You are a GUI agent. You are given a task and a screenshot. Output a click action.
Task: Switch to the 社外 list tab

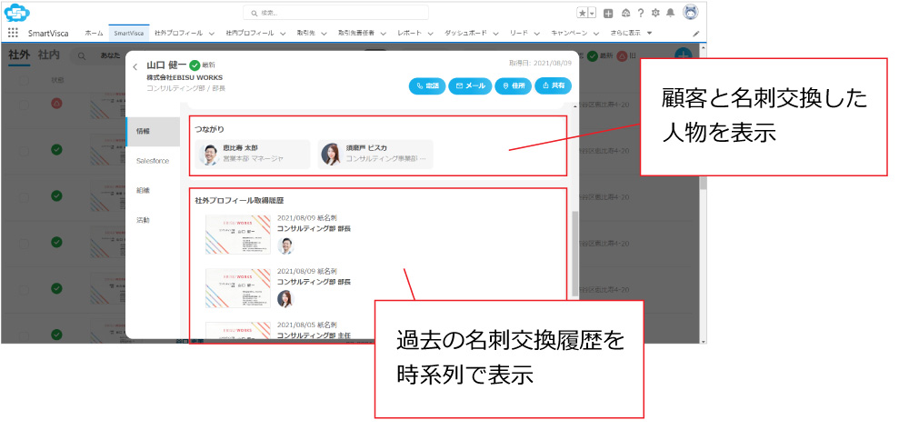[x=19, y=55]
